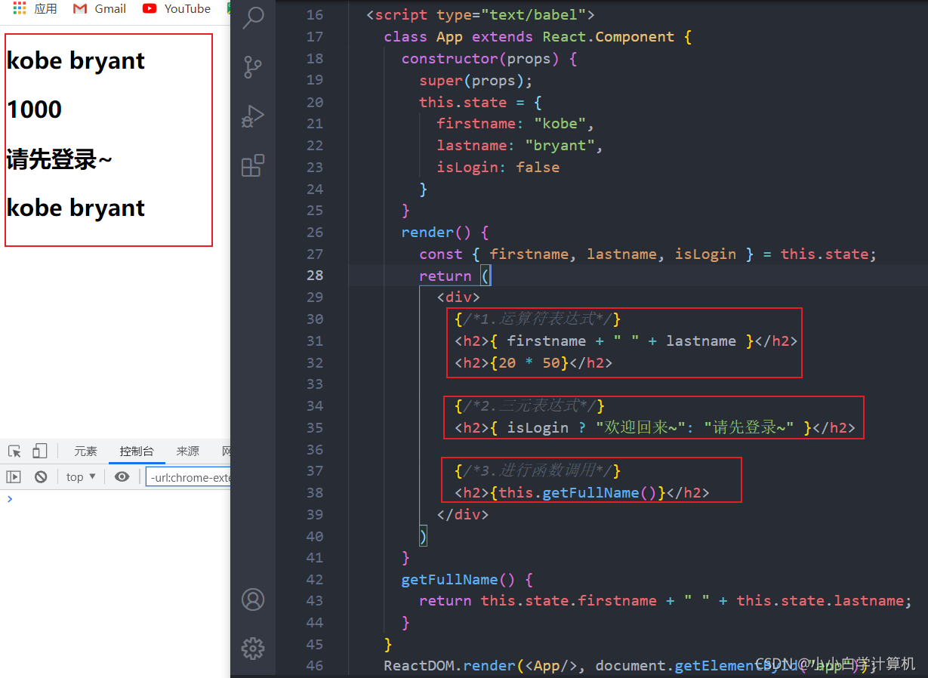Screen dimensions: 928x678
Task: Open Search view in VS Code activity bar
Action: tap(253, 17)
